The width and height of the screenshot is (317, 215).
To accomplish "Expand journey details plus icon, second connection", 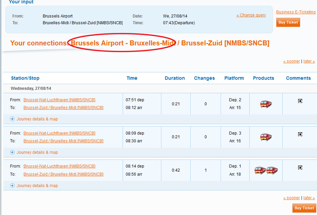I will click(x=12, y=152).
